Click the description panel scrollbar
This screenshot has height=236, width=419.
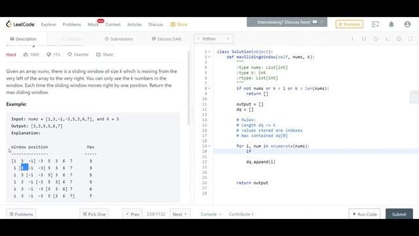[189, 88]
